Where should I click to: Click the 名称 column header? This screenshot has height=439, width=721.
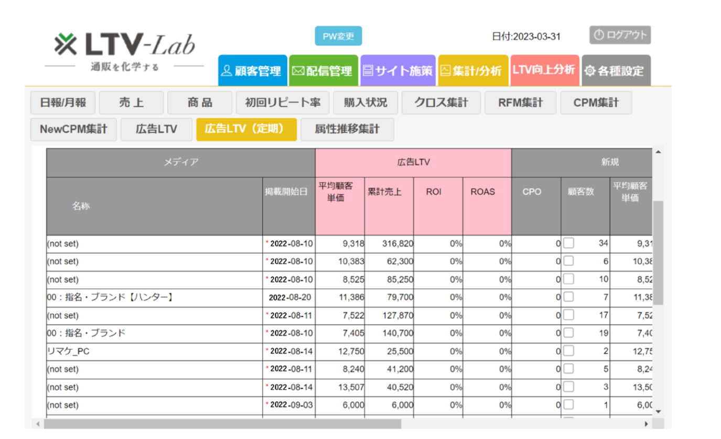155,206
